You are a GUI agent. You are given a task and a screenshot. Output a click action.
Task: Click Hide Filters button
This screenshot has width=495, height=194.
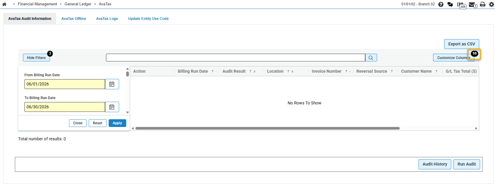click(36, 58)
